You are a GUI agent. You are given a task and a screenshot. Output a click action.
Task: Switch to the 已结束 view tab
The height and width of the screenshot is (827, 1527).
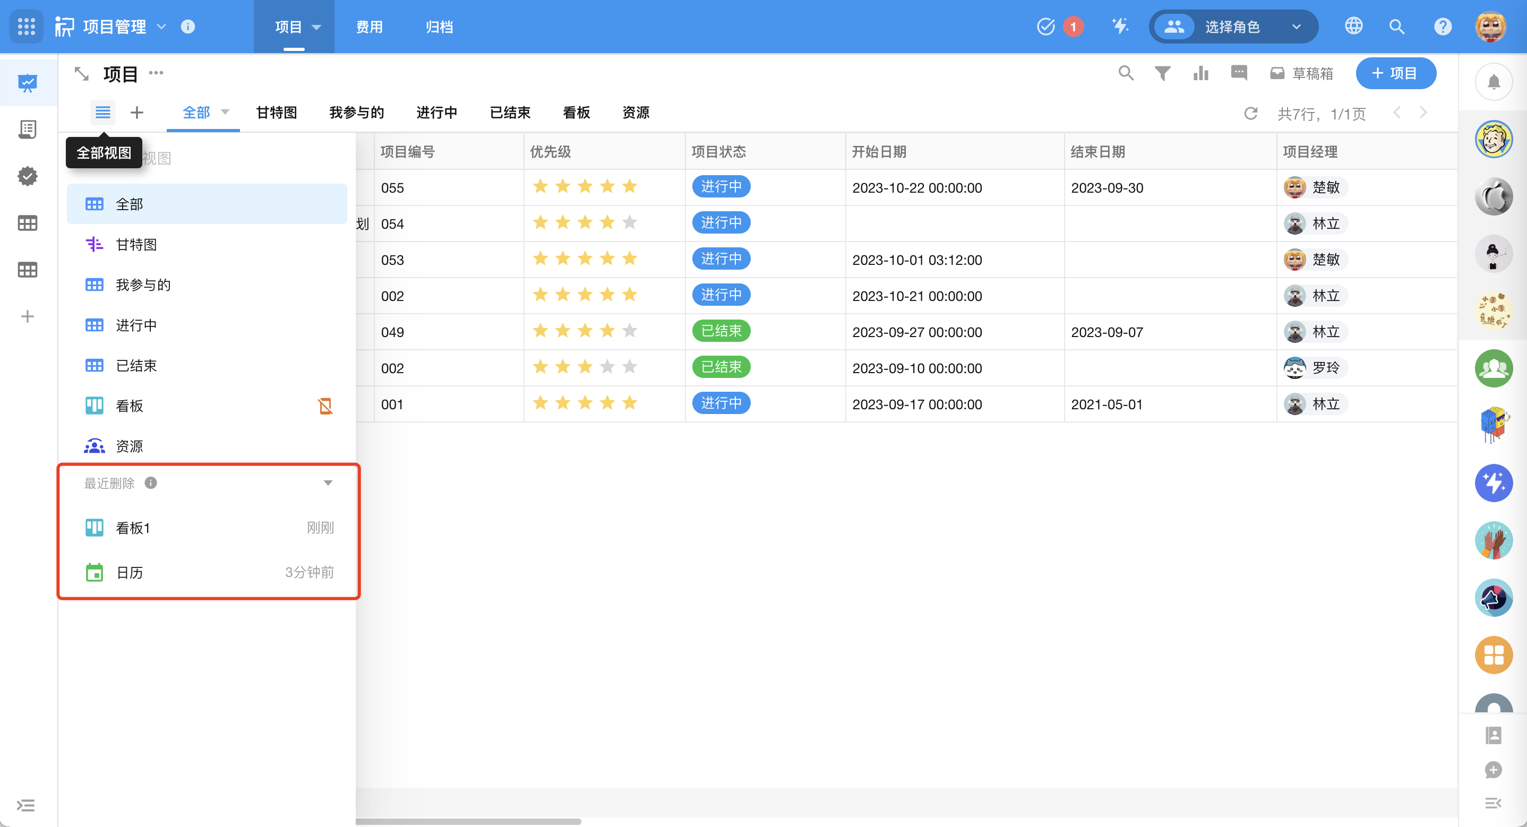point(510,112)
